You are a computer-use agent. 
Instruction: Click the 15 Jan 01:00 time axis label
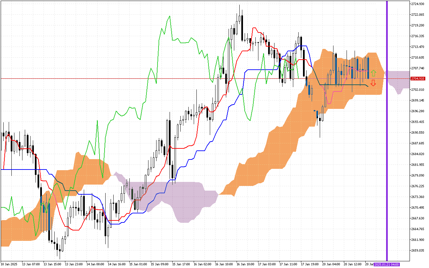pyautogui.click(x=138, y=264)
